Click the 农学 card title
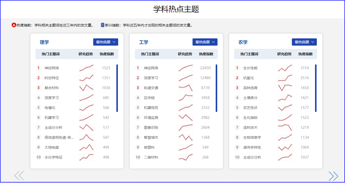This screenshot has height=183, width=345. pos(243,42)
